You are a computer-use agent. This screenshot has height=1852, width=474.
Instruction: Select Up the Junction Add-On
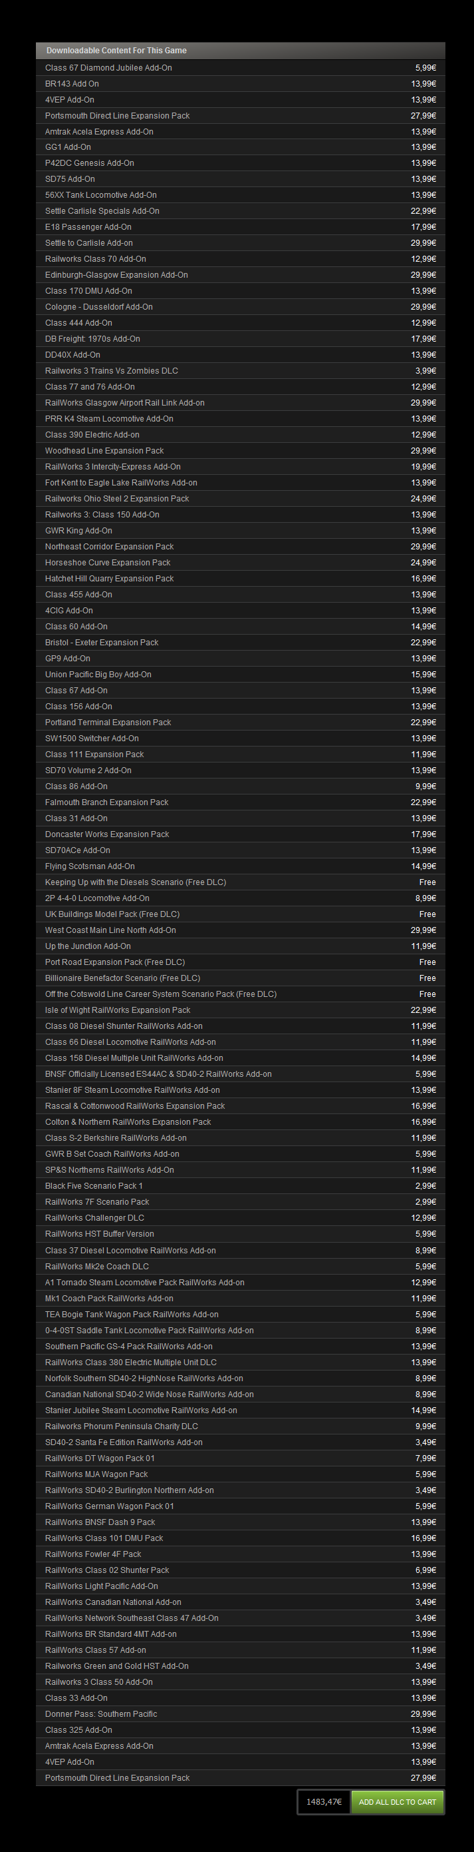tap(241, 946)
